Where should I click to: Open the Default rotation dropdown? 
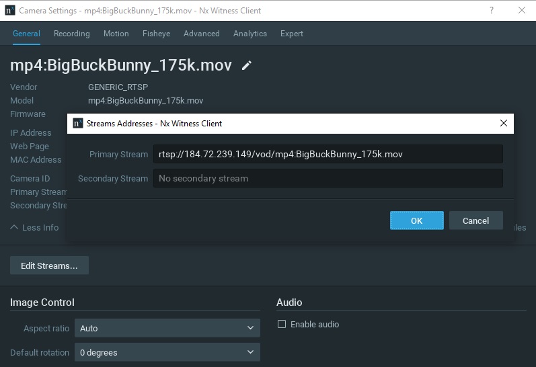point(167,352)
